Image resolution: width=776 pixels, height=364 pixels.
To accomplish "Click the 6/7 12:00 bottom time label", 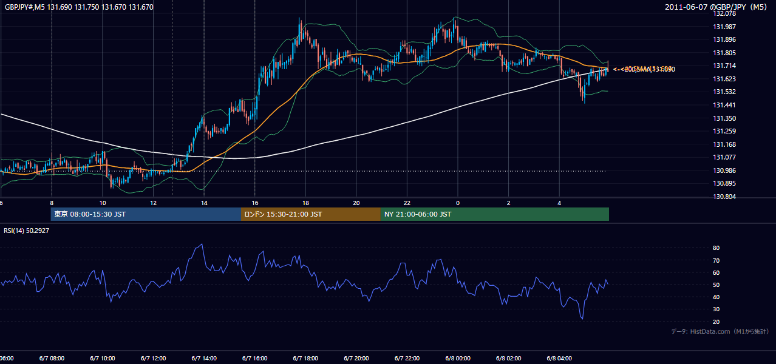I will (x=154, y=359).
